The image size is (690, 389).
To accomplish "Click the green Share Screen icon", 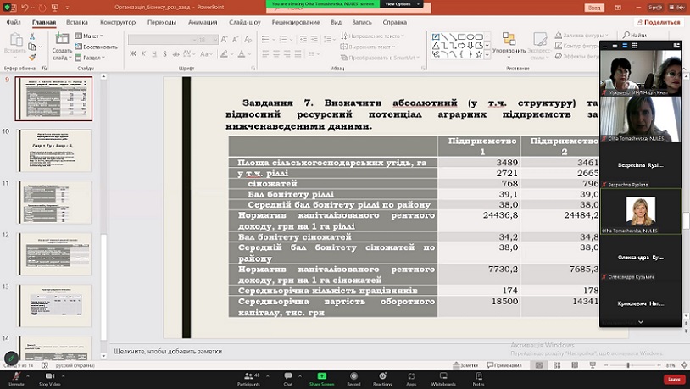I will click(x=321, y=375).
